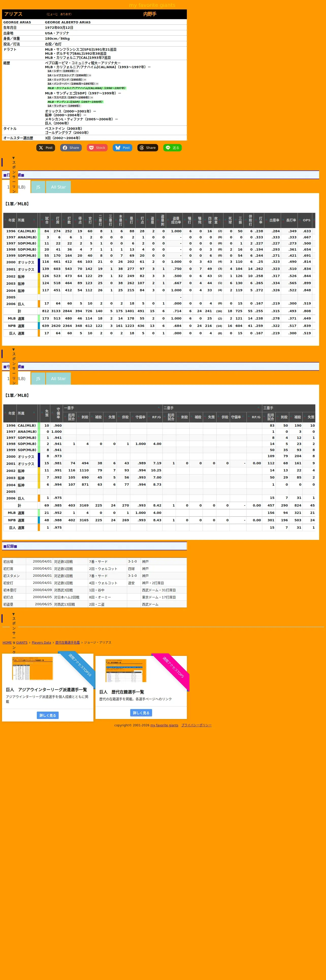The image size is (326, 980).
Task: Select the MLB 通算 row in the fielding table
Action: point(159,512)
